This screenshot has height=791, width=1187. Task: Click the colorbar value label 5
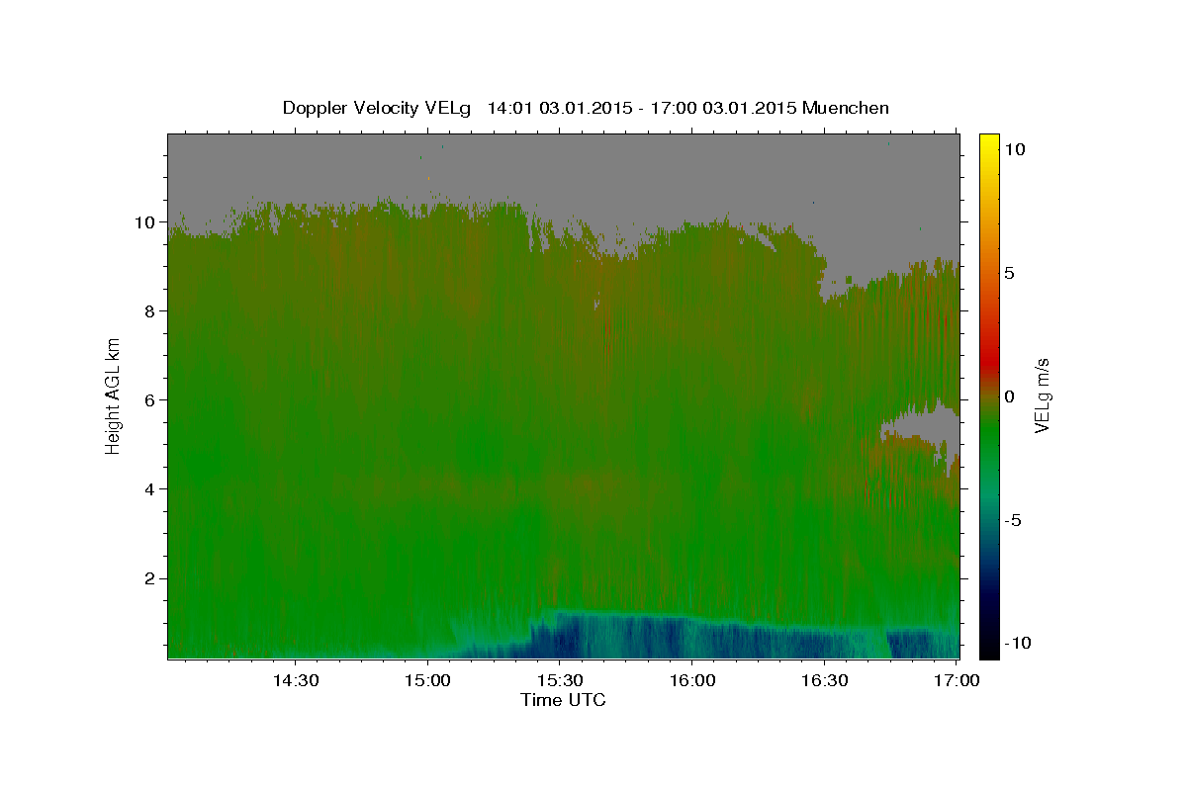(1009, 273)
